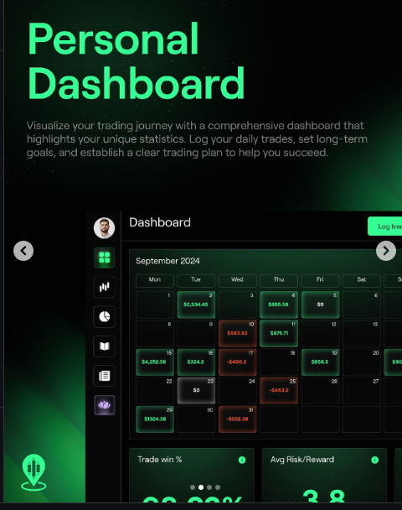
Task: Open September 19 cell showing $856.5
Action: coord(320,362)
